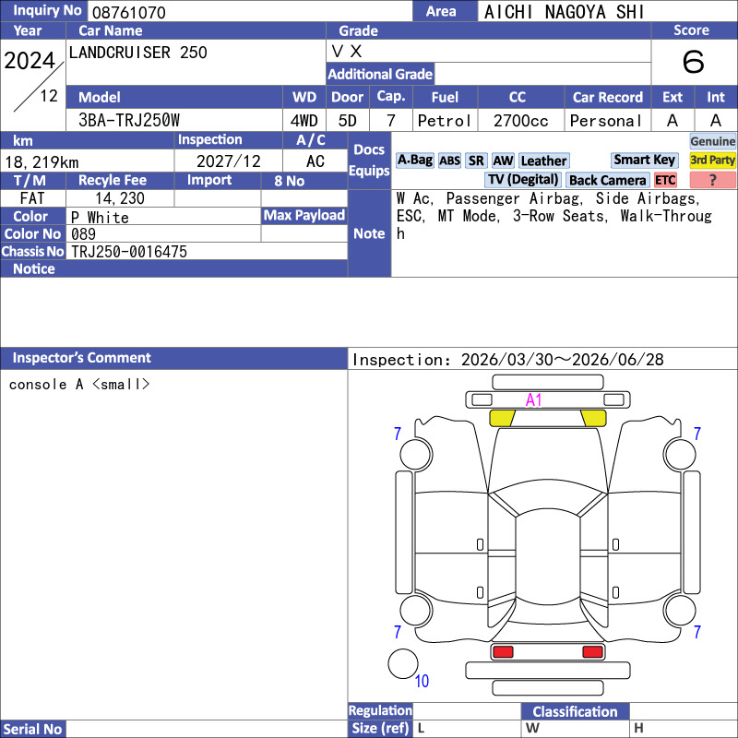Click the question mark legend box
Screen dimensions: 738x738
[x=713, y=180]
